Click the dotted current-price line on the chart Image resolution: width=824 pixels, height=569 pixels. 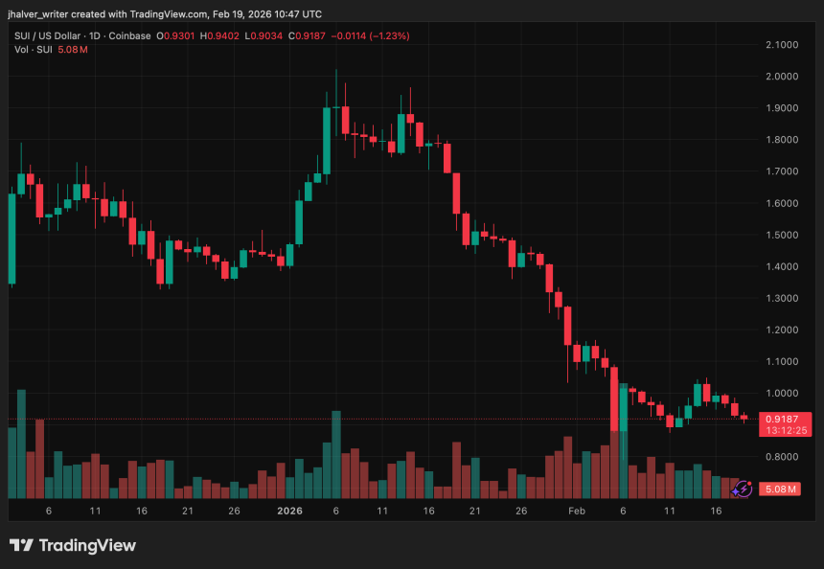383,419
